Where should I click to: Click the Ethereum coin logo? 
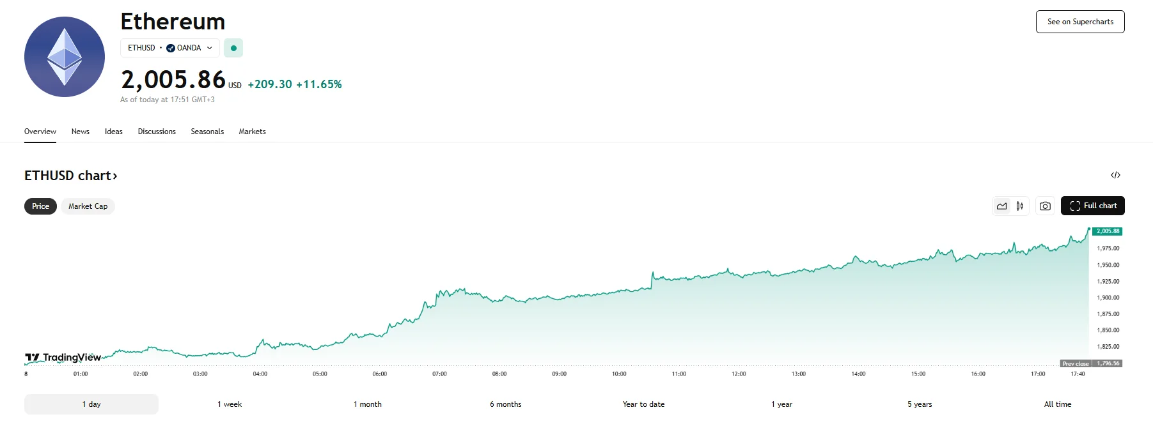65,57
